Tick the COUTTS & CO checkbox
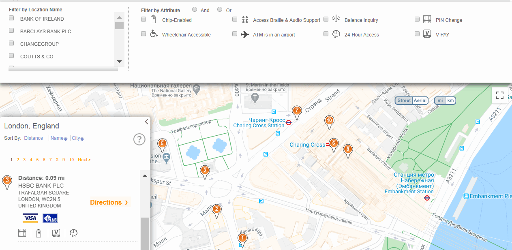Image resolution: width=512 pixels, height=250 pixels. pos(11,56)
